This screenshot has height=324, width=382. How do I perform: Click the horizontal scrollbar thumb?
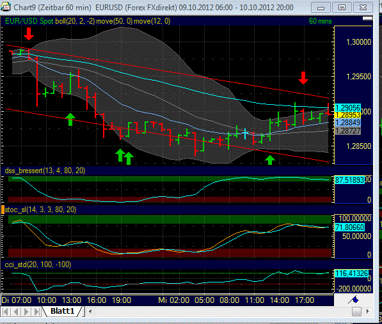(x=356, y=312)
